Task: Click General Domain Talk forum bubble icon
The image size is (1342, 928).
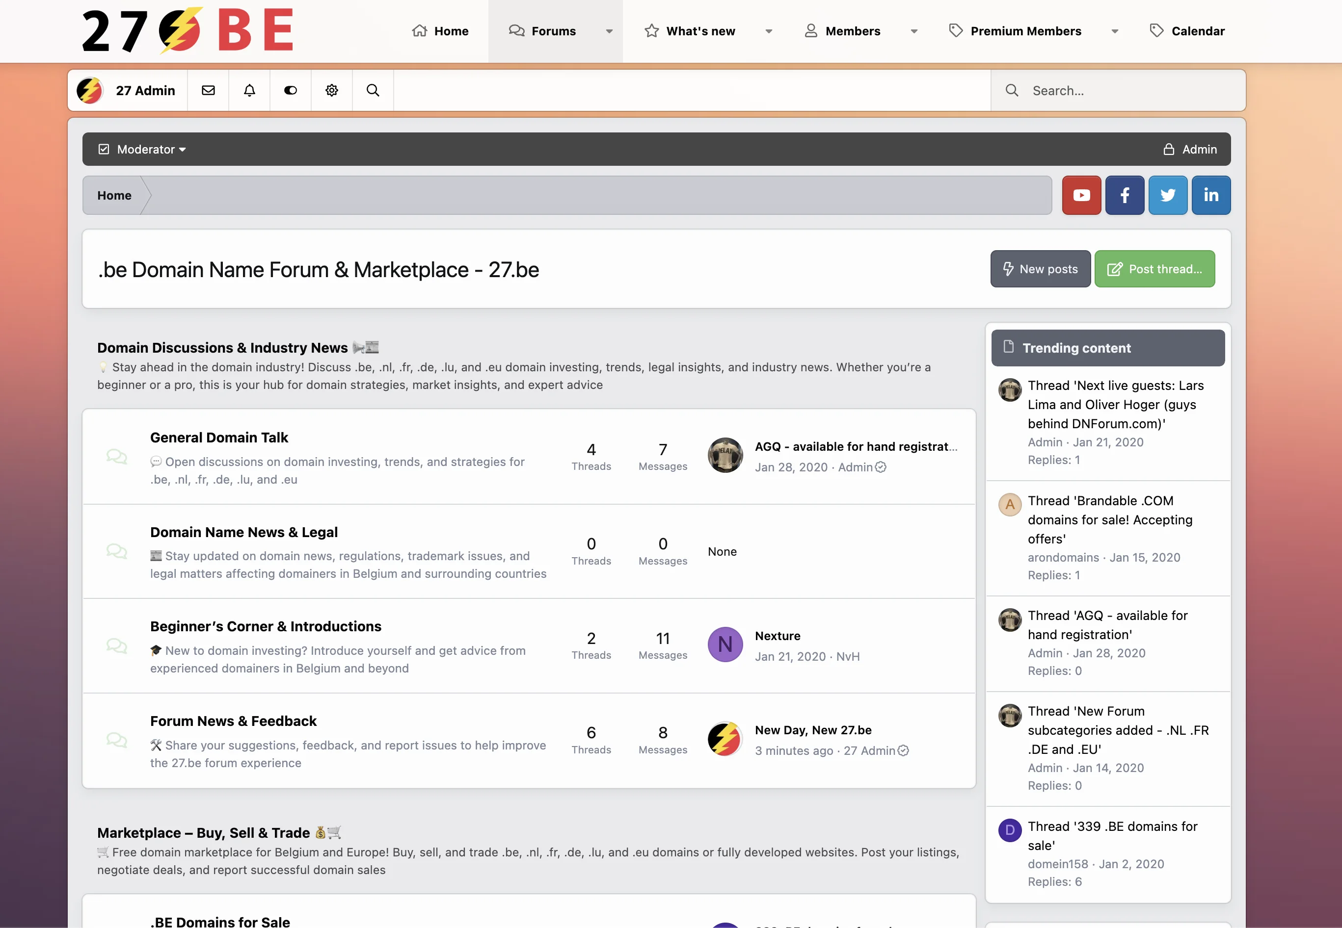Action: 116,457
